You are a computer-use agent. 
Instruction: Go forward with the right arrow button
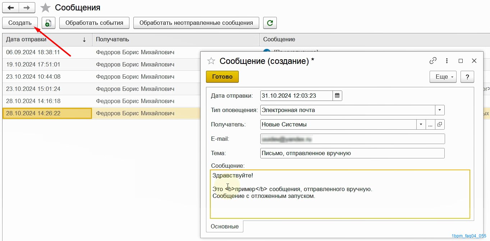(x=27, y=7)
